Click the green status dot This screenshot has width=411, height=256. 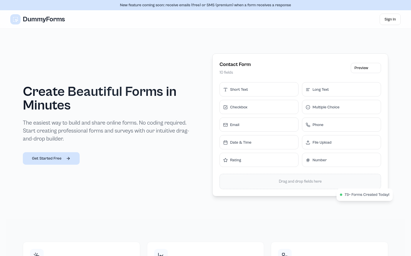point(341,195)
